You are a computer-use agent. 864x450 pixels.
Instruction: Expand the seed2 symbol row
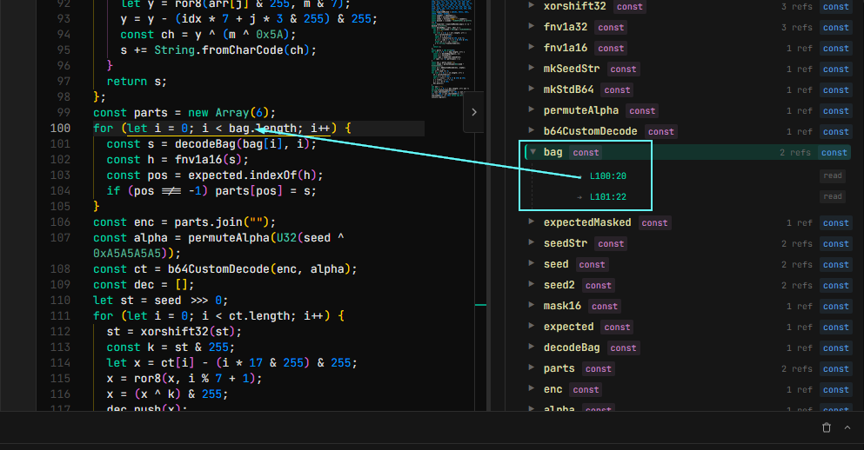[x=531, y=284]
